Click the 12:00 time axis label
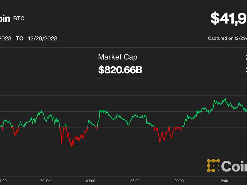 (x=224, y=181)
